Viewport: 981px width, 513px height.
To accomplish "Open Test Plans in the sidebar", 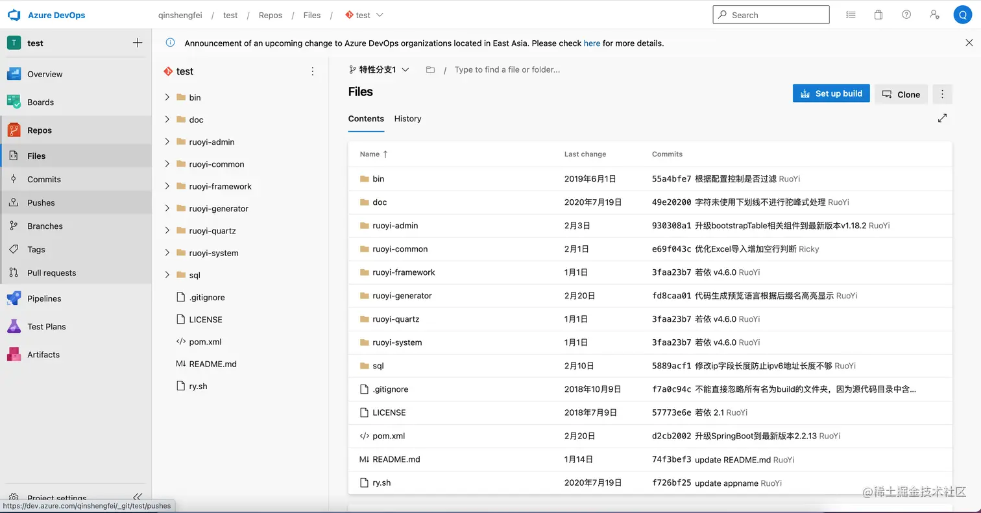I will coord(76,326).
